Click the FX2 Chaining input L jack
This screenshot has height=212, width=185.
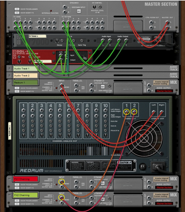coord(61,198)
